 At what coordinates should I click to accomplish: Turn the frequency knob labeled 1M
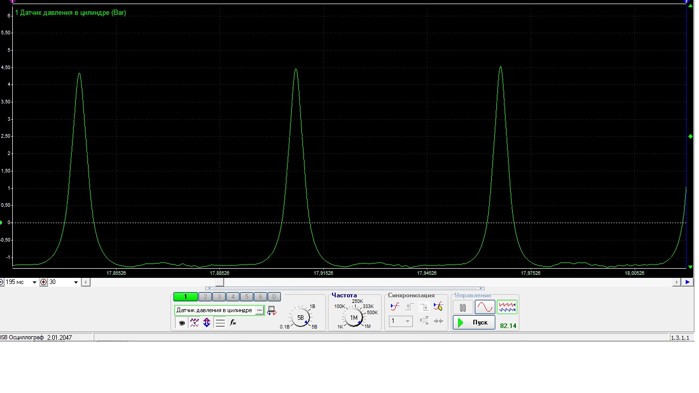coord(354,317)
